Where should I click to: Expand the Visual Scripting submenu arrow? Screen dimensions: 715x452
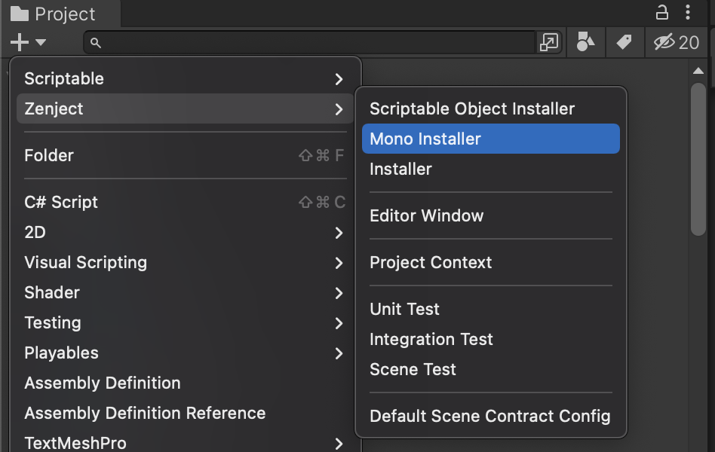[339, 263]
